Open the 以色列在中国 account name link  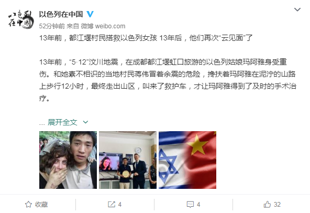pos(61,14)
